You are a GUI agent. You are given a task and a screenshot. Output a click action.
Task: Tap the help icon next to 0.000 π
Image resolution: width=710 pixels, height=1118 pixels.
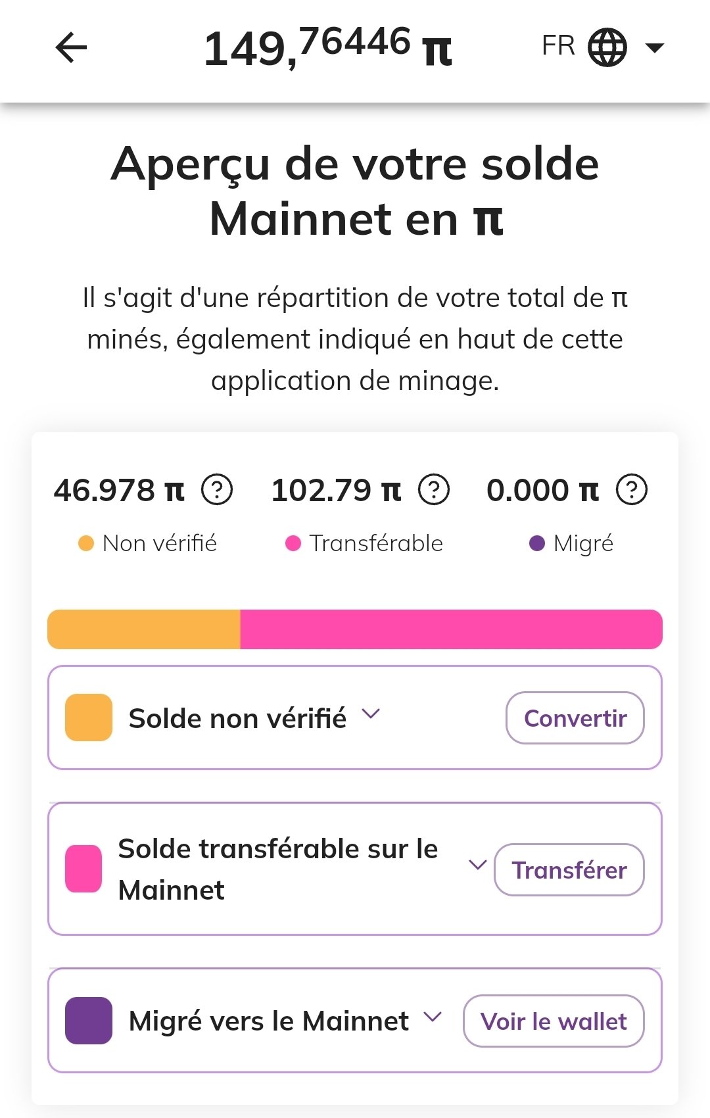[x=632, y=490]
